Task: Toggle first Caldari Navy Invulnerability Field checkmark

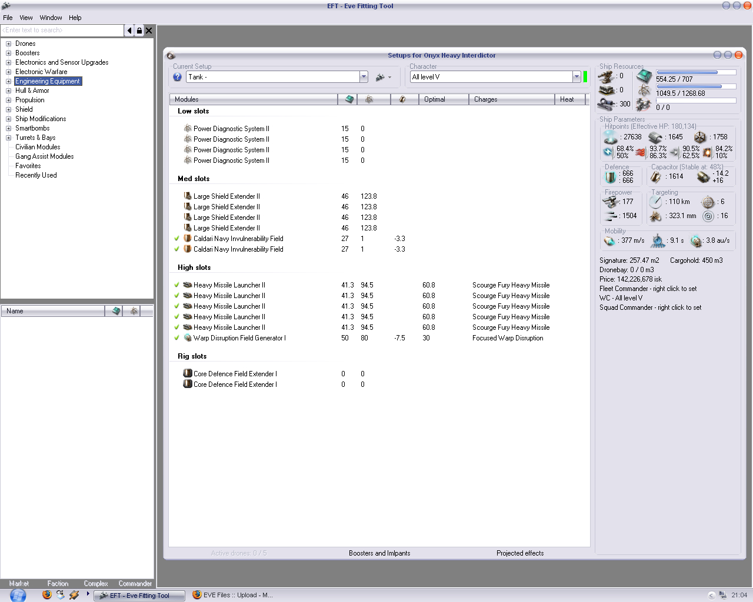Action: [x=176, y=239]
